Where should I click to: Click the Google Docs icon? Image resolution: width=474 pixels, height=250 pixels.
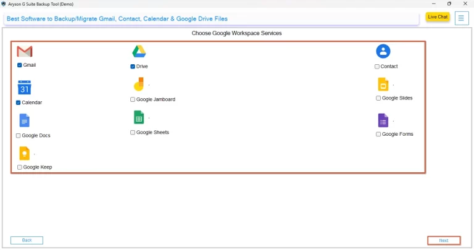click(x=25, y=120)
